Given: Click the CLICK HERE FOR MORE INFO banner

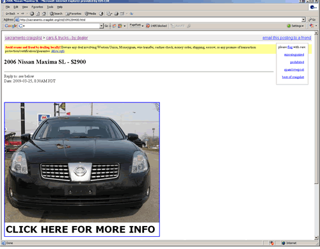Looking at the screenshot, I should [81, 229].
